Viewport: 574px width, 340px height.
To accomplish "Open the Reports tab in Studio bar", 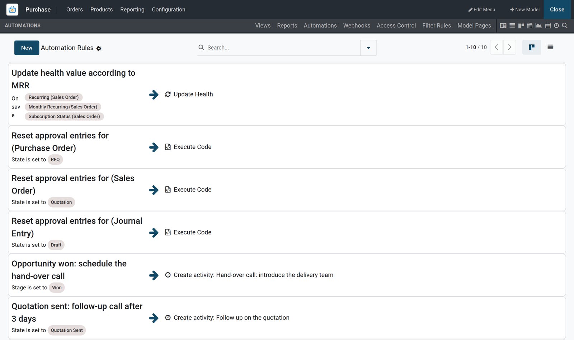I will pyautogui.click(x=287, y=25).
